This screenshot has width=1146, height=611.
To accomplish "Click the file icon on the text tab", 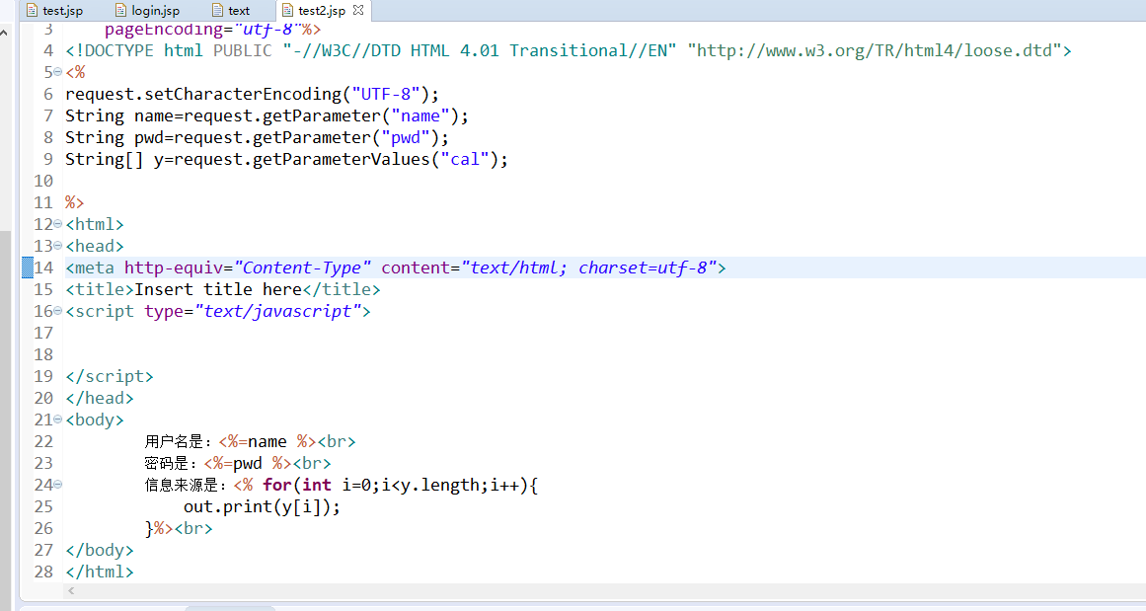I will (217, 10).
